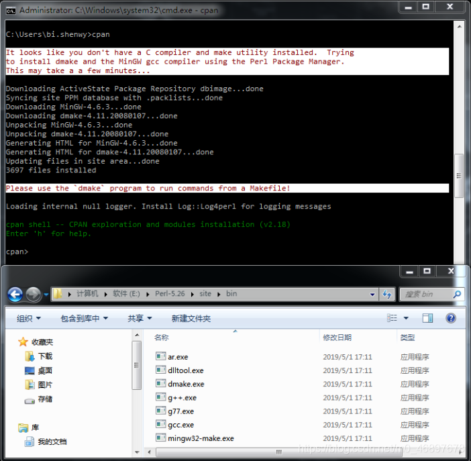Click navigation pane scrollbar thumb
The height and width of the screenshot is (461, 471).
[137, 365]
